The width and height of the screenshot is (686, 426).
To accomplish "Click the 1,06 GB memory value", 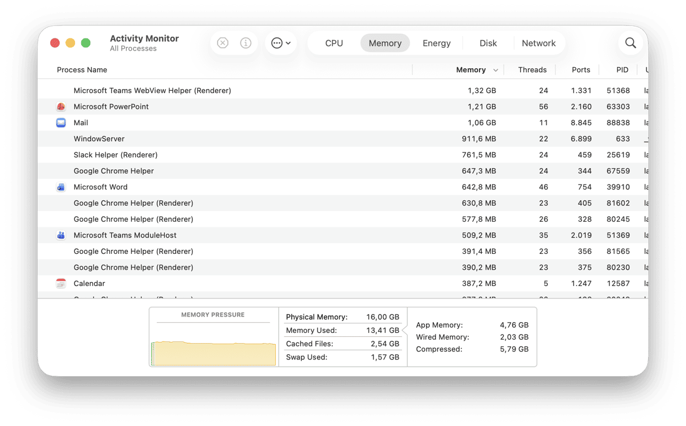I will coord(482,122).
